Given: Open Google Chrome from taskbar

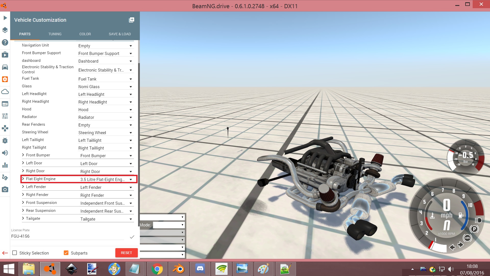Looking at the screenshot, I should click(157, 269).
